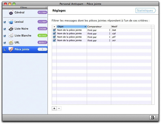Sort by the Objet column header

click(72, 26)
